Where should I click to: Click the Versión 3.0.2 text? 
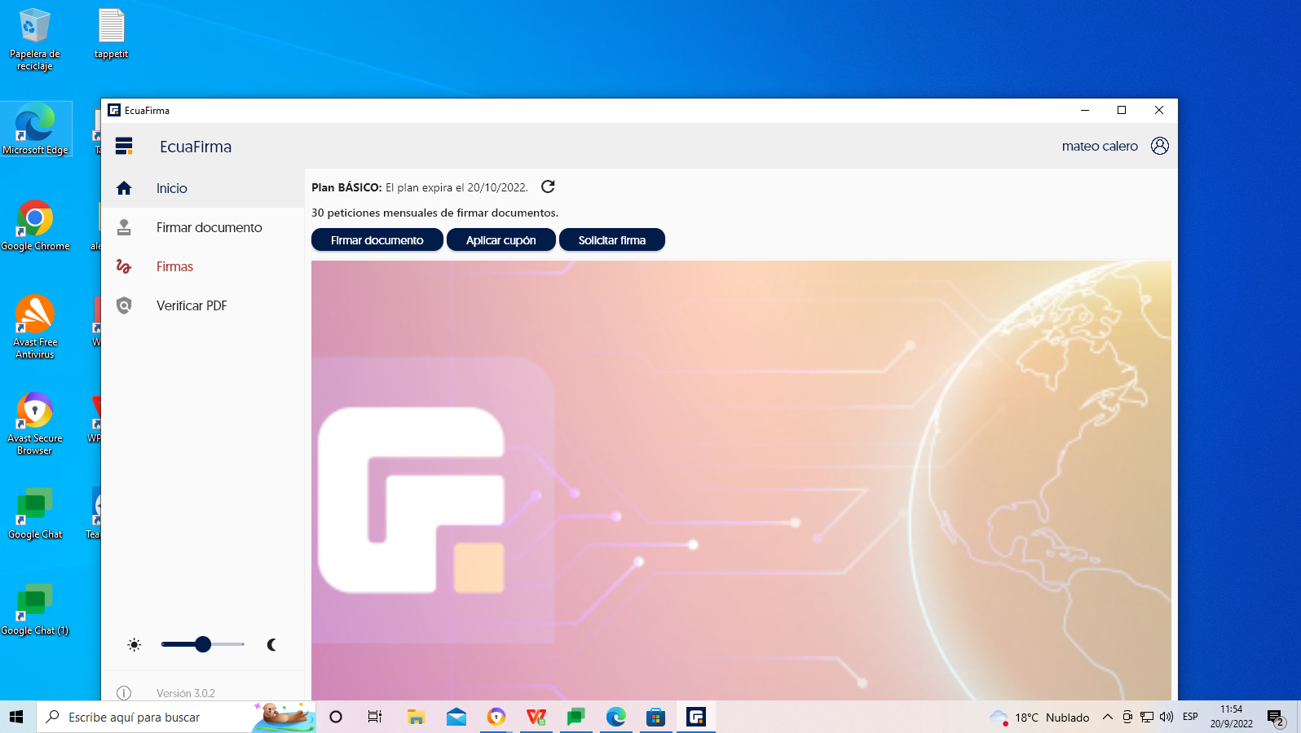click(186, 693)
